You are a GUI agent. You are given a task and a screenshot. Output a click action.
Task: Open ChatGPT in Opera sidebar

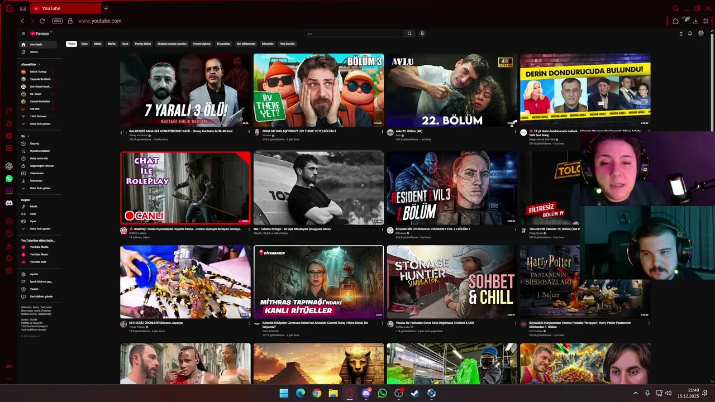click(9, 166)
